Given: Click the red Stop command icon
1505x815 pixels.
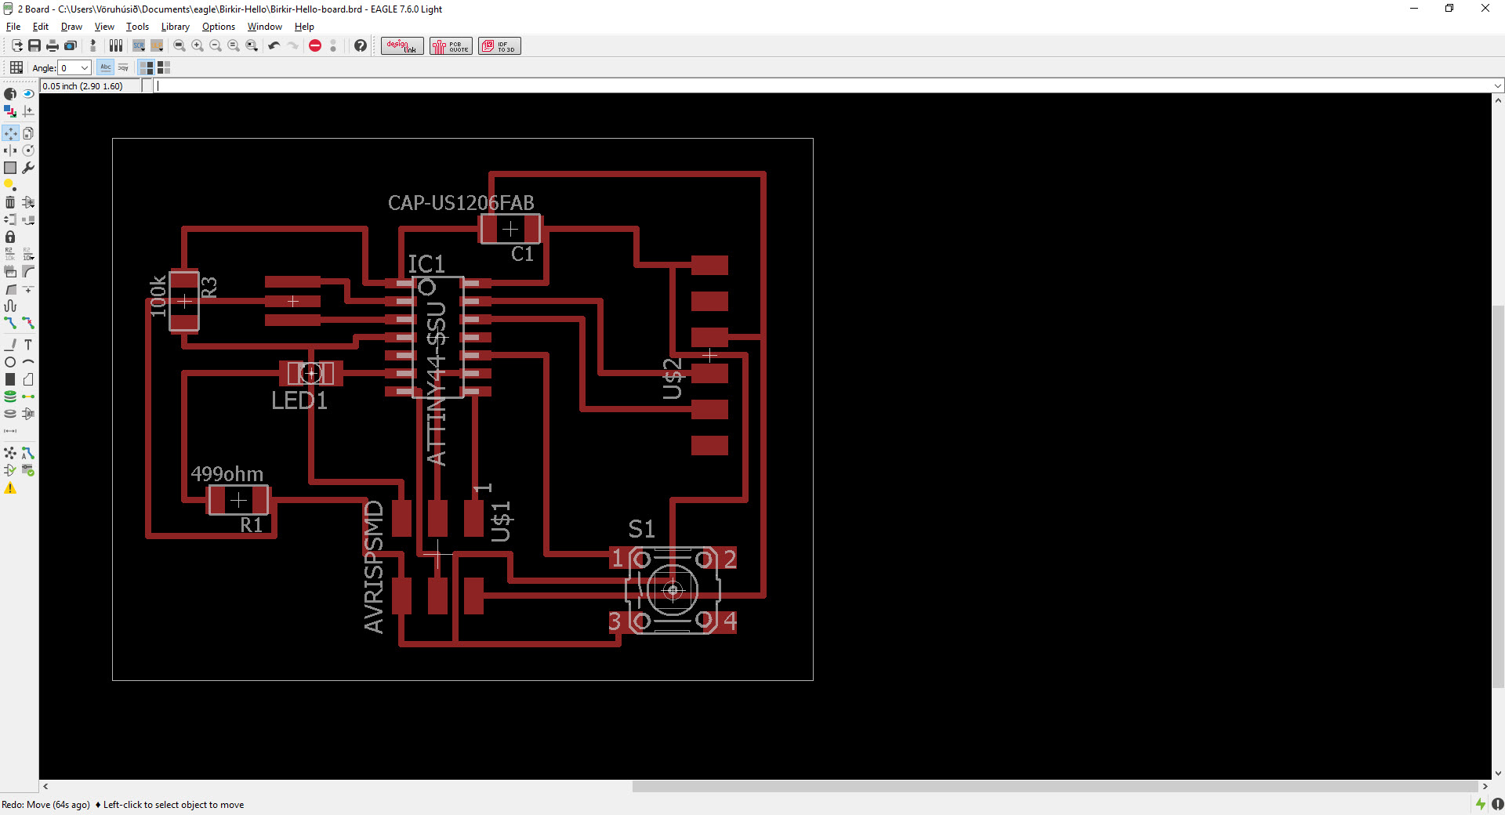Looking at the screenshot, I should tap(315, 45).
